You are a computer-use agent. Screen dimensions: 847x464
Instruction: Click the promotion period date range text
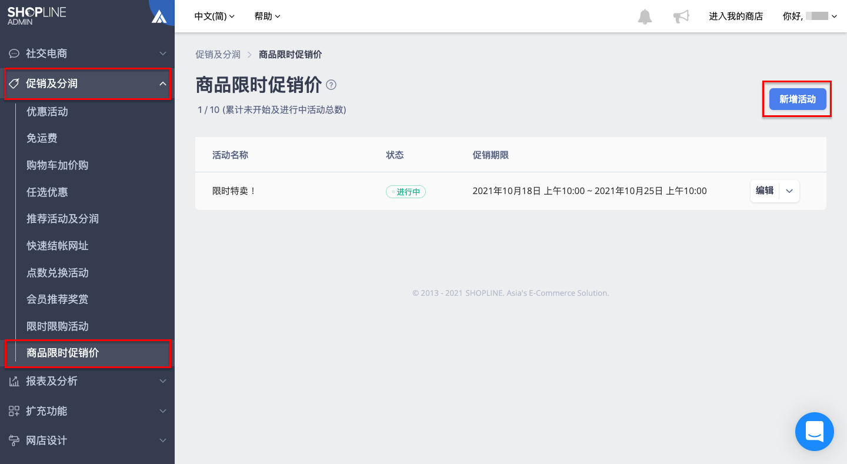coord(589,191)
